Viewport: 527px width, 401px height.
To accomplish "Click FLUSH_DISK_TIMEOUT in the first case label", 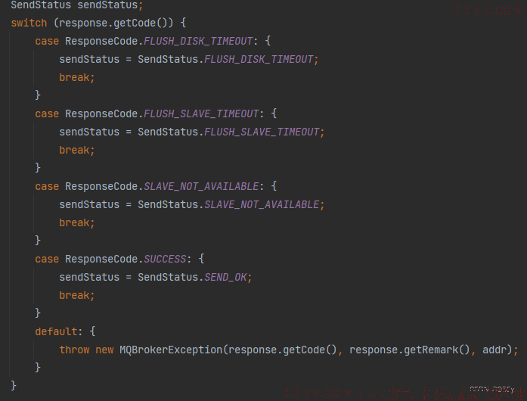I will click(200, 41).
